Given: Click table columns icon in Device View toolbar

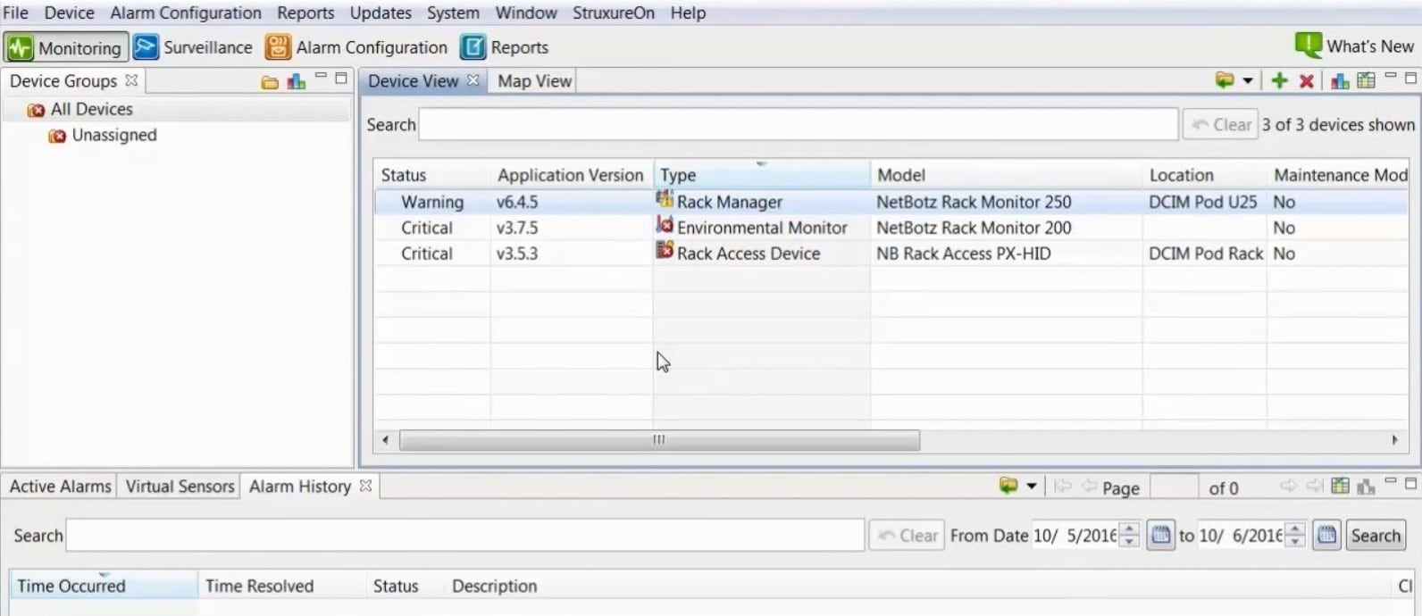Looking at the screenshot, I should 1366,80.
